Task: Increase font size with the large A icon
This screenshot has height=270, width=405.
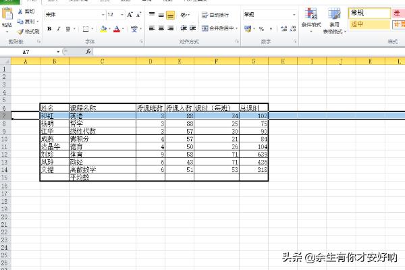Action: (130, 15)
